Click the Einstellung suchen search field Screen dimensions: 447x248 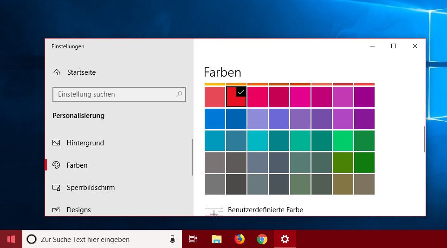tap(119, 94)
